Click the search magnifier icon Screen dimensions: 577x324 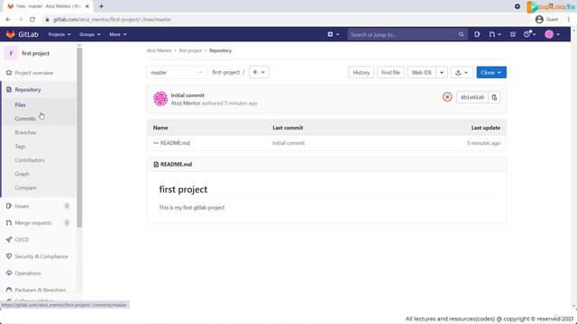[461, 34]
